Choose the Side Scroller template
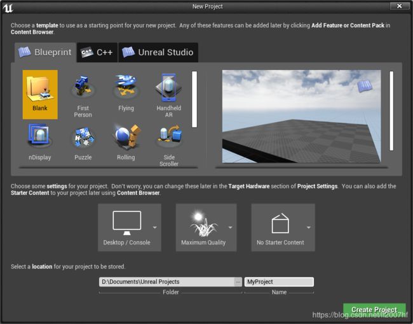 [x=169, y=144]
